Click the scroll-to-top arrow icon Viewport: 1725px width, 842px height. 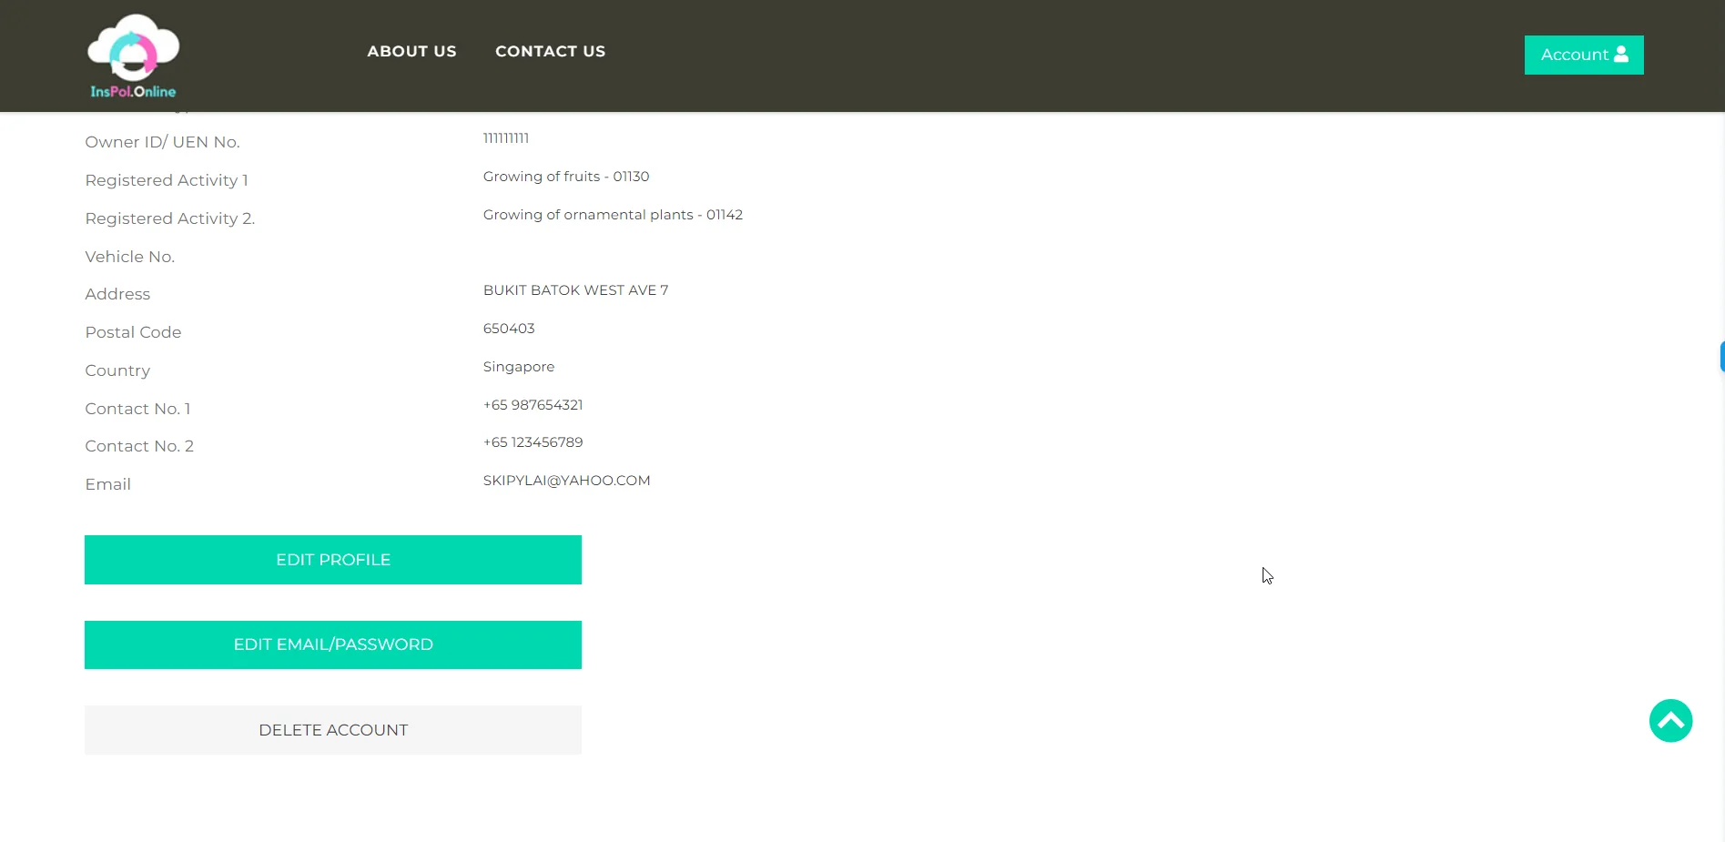[x=1670, y=721]
